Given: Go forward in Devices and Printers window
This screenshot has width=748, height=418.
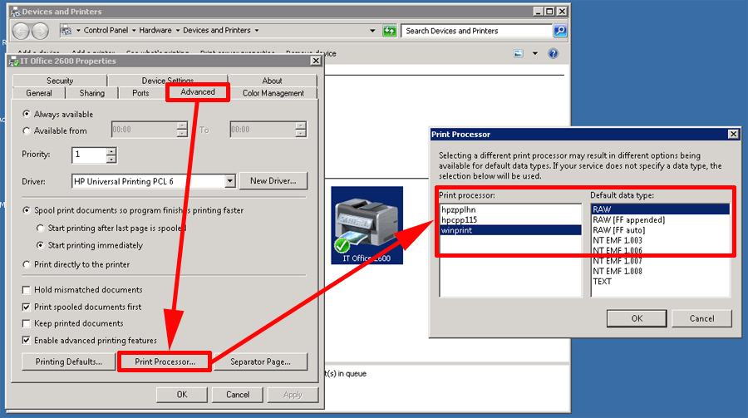Looking at the screenshot, I should [40, 31].
